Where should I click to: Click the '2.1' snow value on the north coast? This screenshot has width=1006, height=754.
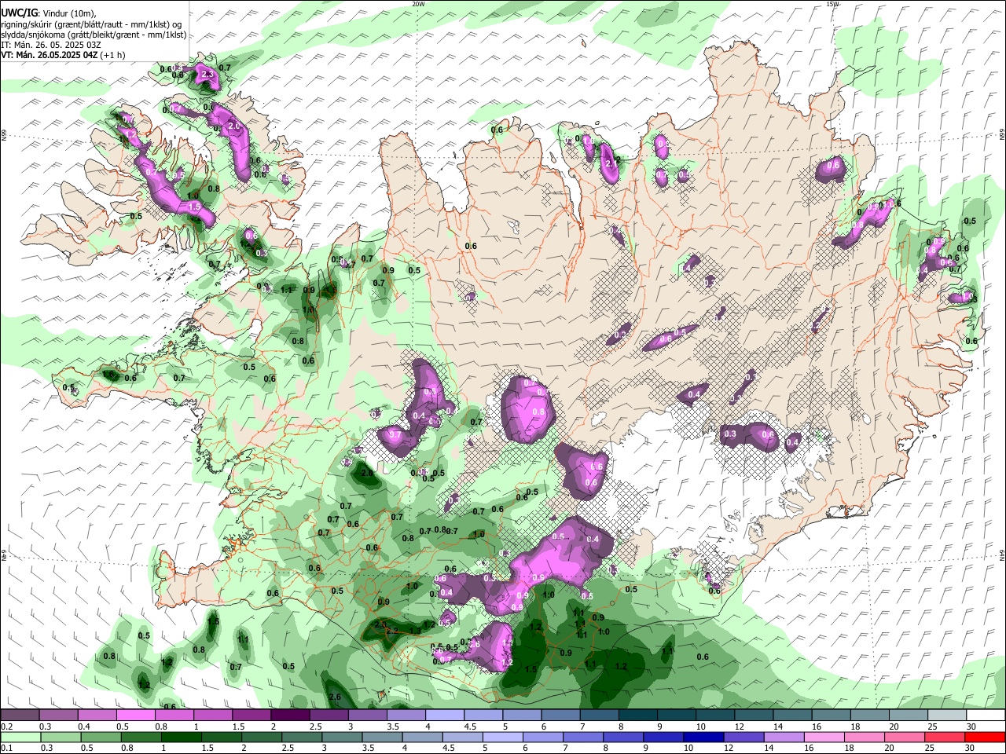pos(612,163)
